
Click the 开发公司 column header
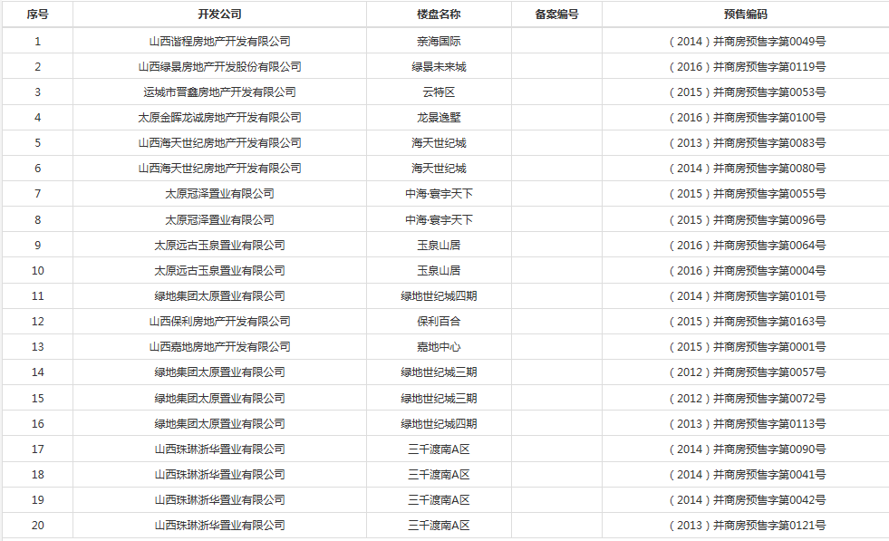(x=219, y=14)
